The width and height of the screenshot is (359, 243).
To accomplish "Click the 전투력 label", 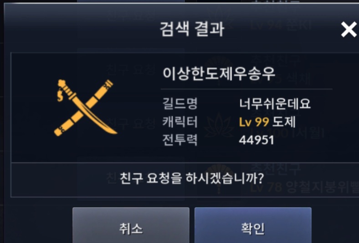I will [180, 140].
